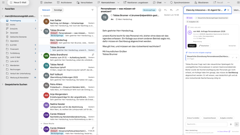Click the TB sender avatar in reading pane

pos(105,17)
